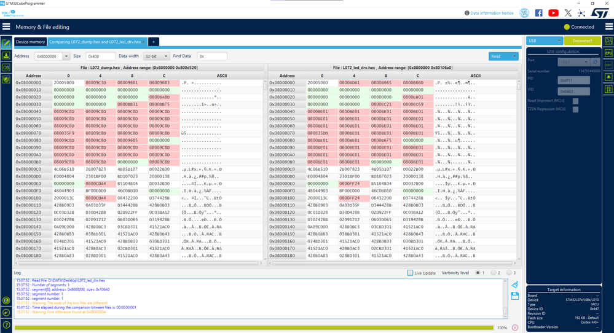
Task: Open the beetle debug icon in right sidebar
Action: point(608,77)
